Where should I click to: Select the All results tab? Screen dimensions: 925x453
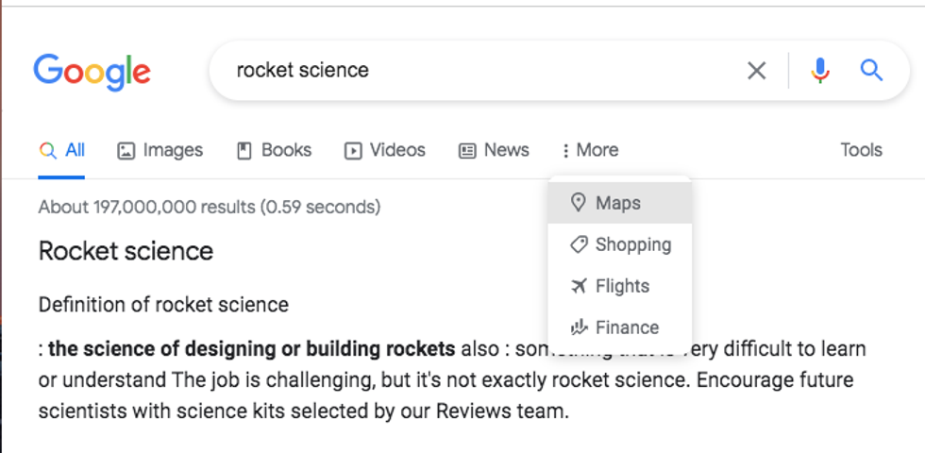click(62, 150)
